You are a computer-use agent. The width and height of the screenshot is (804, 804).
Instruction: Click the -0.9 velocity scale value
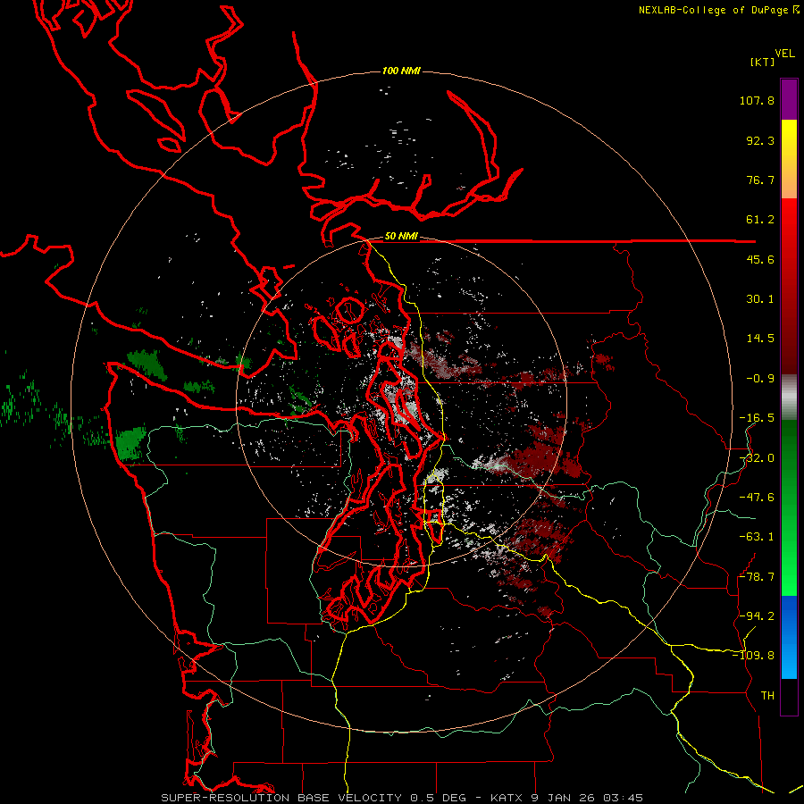(760, 379)
